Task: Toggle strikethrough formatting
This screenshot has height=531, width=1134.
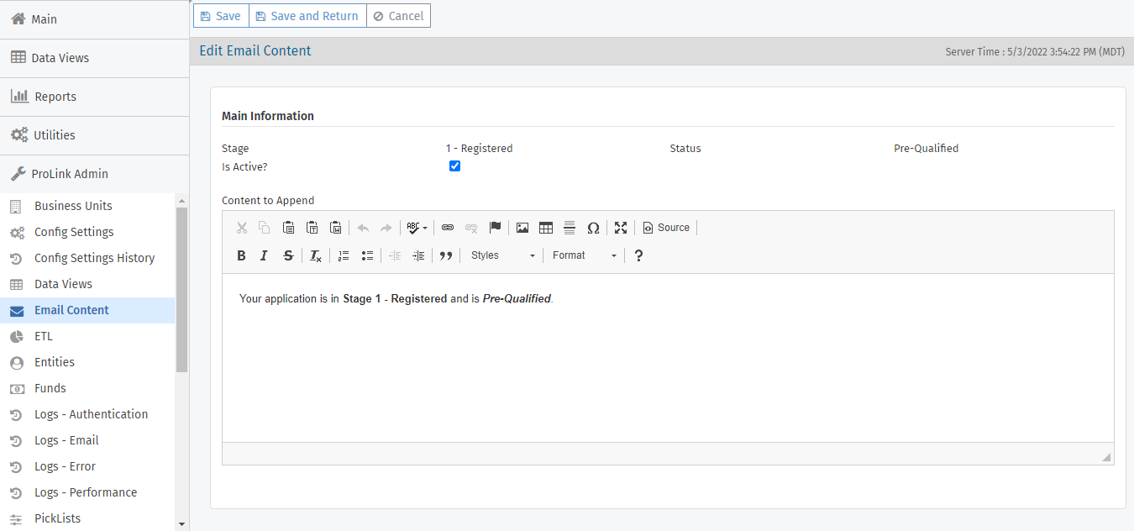Action: 288,255
